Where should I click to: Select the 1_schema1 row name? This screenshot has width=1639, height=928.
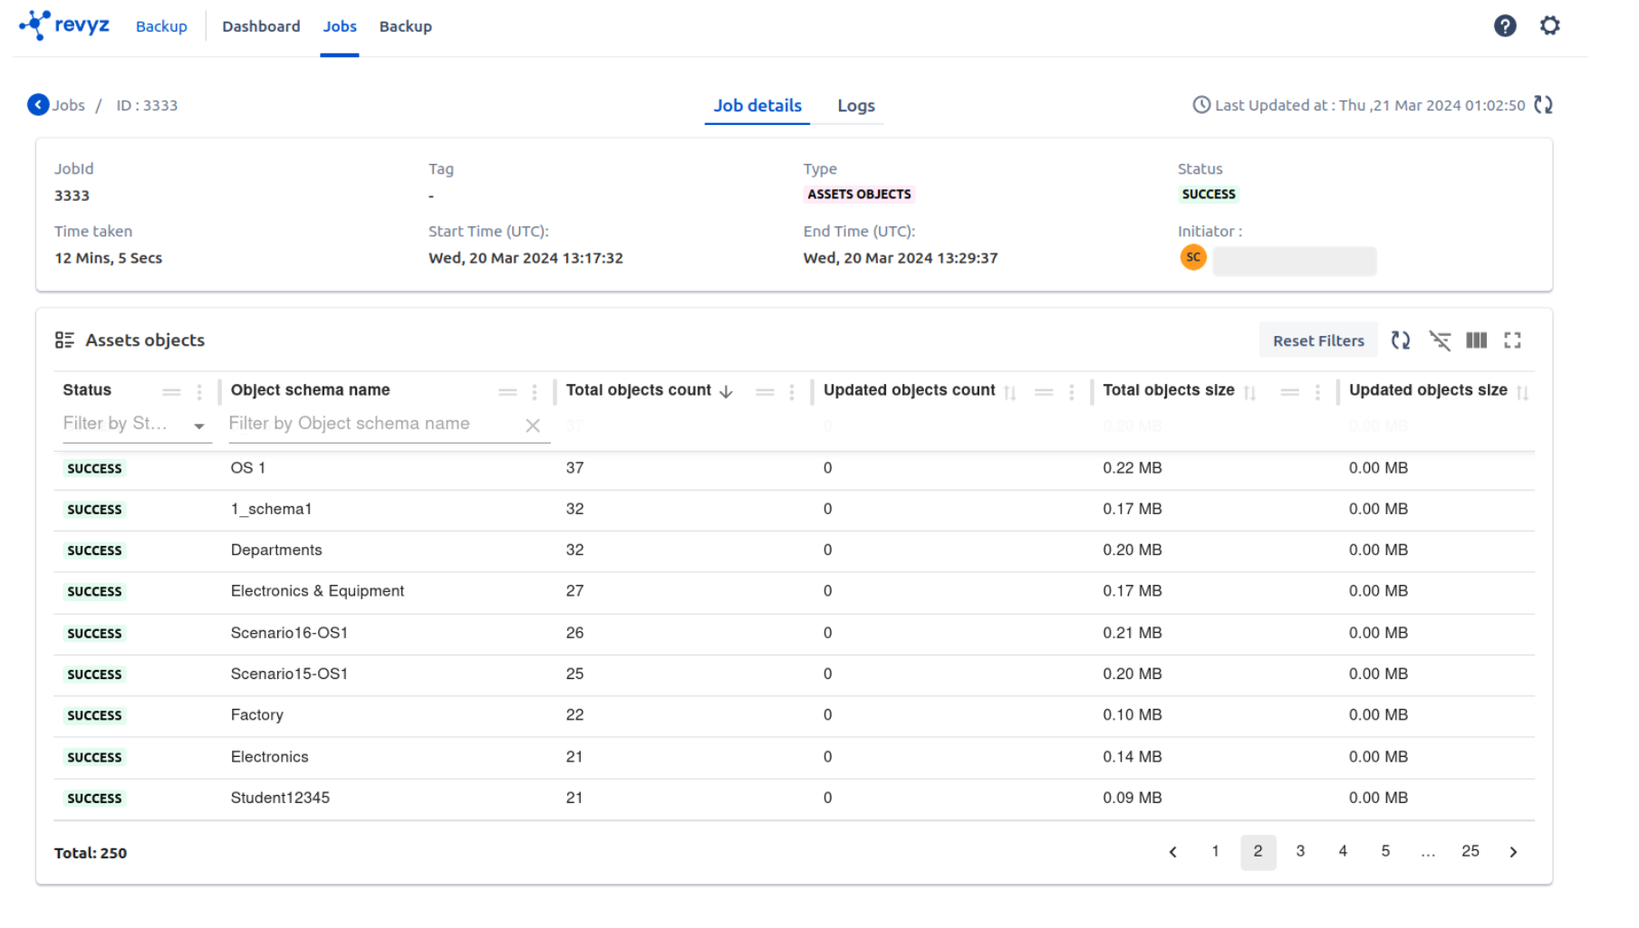click(271, 509)
